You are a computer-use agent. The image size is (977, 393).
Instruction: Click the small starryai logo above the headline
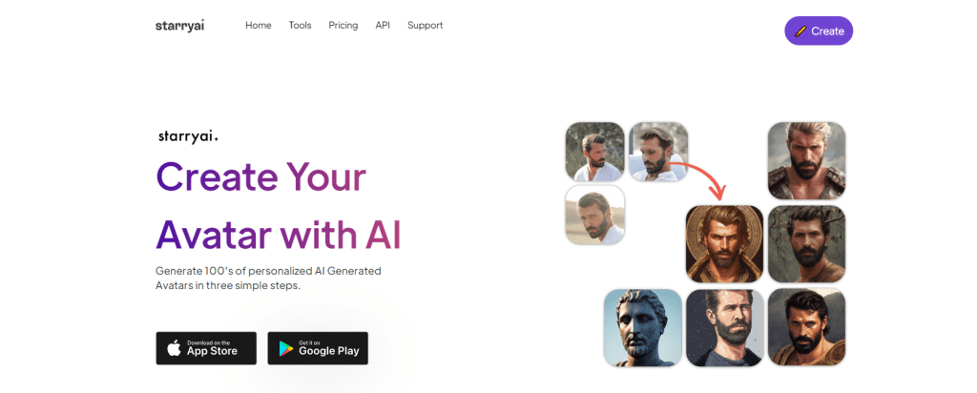[x=188, y=137]
